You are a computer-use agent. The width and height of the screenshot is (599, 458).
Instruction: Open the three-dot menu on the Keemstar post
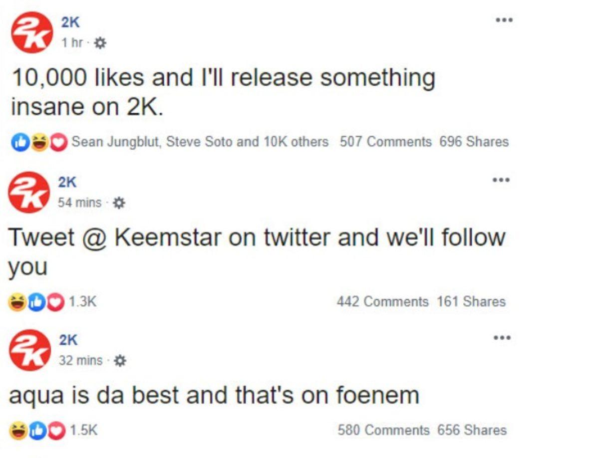click(x=501, y=180)
